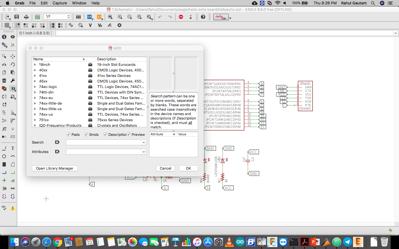This screenshot has width=399, height=249.
Task: Select the 45xx library row
Action: click(89, 81)
